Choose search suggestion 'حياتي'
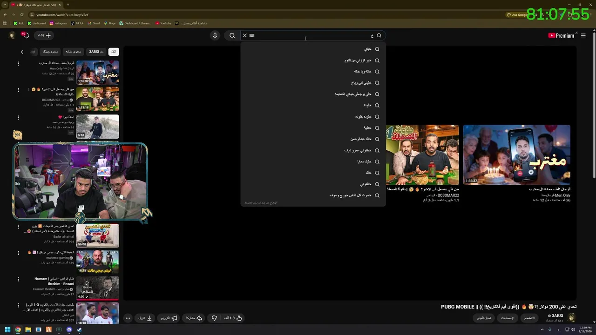 (x=313, y=49)
